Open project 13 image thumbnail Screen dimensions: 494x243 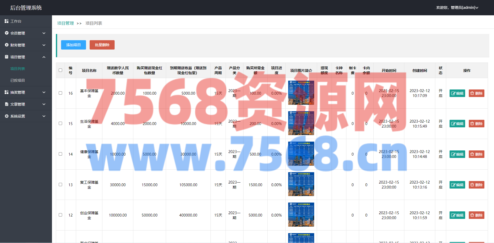point(301,184)
